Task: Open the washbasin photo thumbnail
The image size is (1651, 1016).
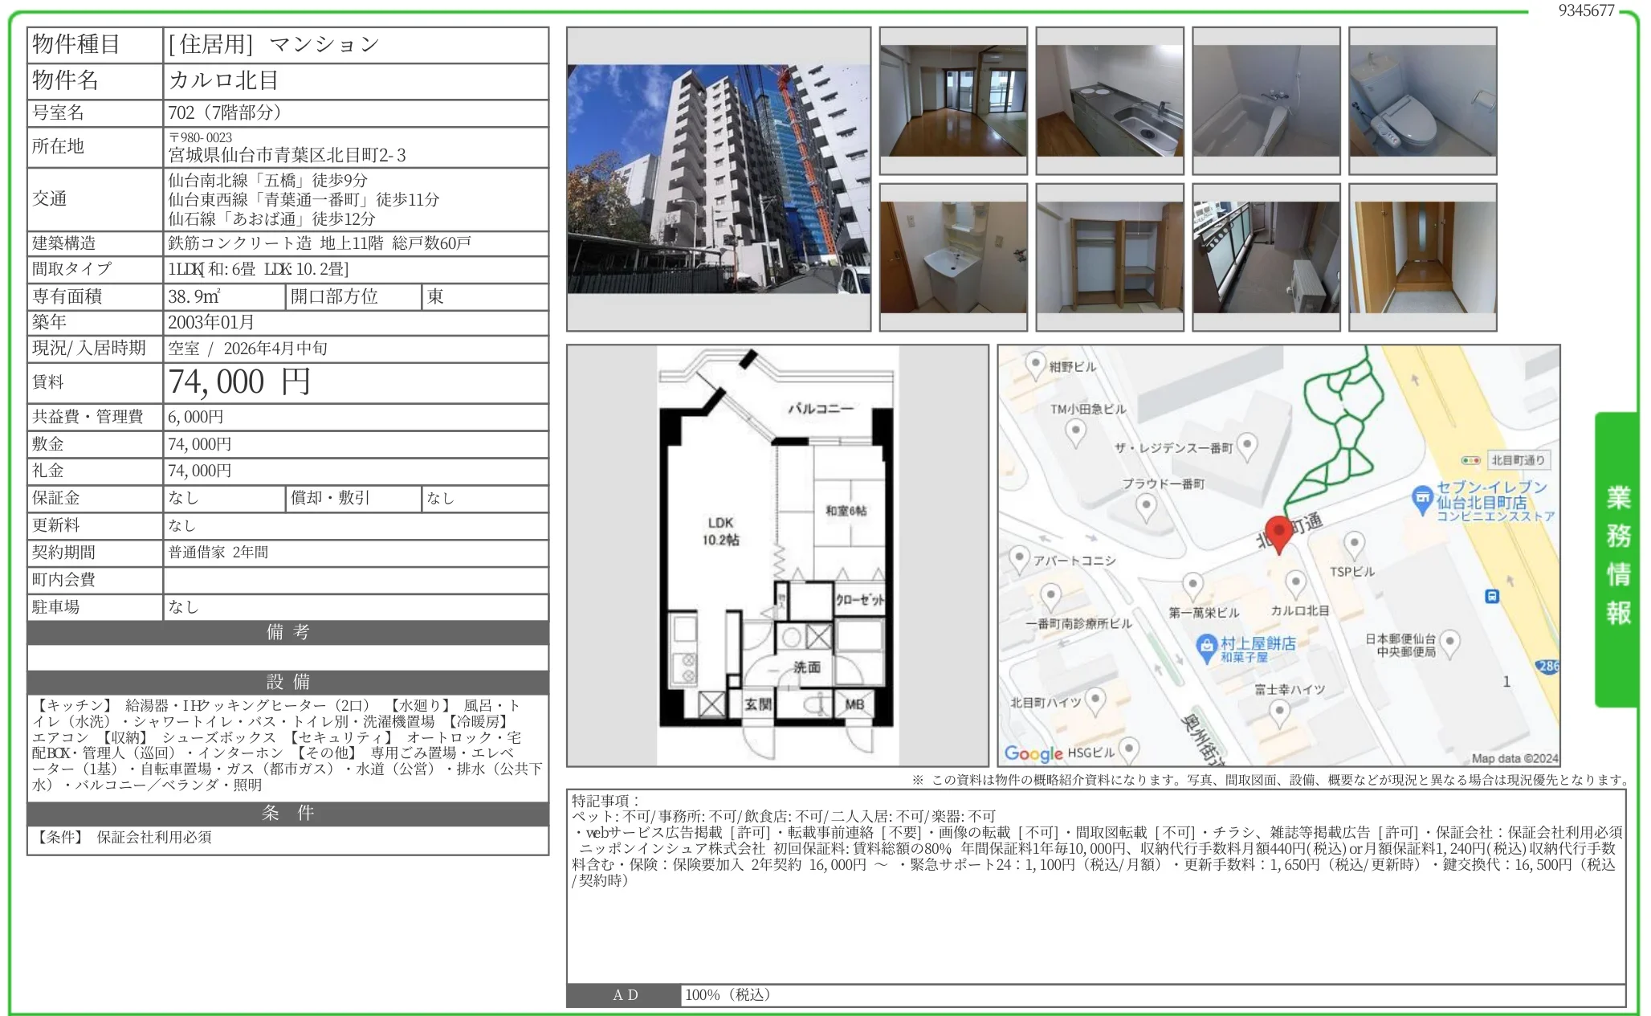Action: (x=952, y=257)
